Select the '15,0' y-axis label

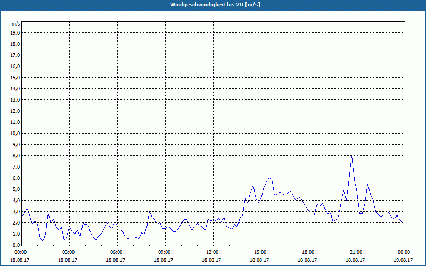(x=15, y=77)
